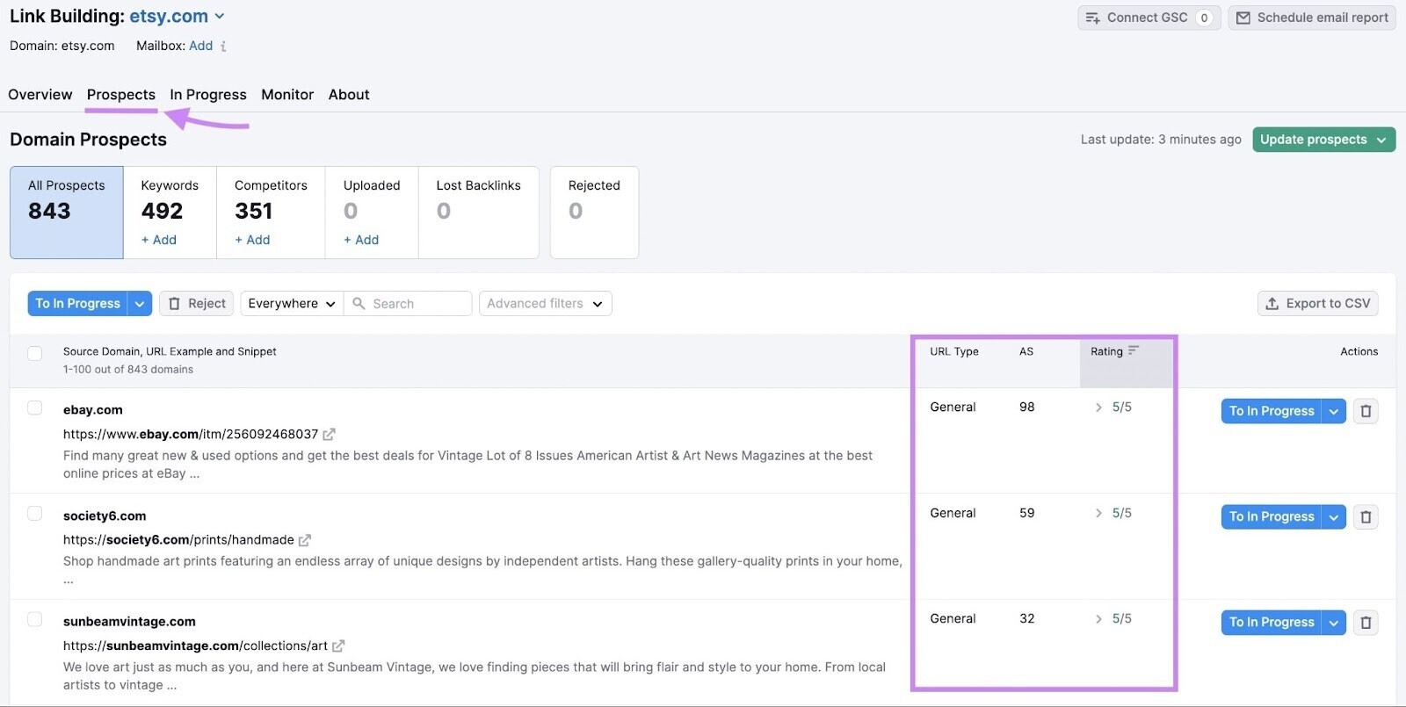Click + Add under Keywords
Screen dimensions: 1406x707
tap(159, 240)
